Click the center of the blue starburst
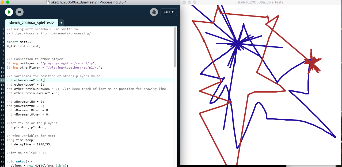This screenshot has width=342, height=167. [237, 44]
